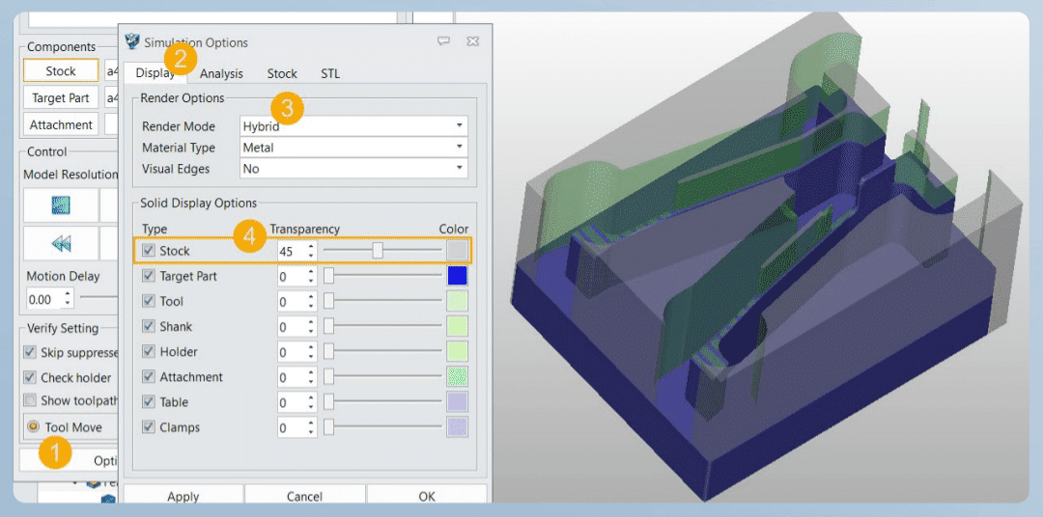
Task: Click the Motion Delay value field
Action: [49, 299]
